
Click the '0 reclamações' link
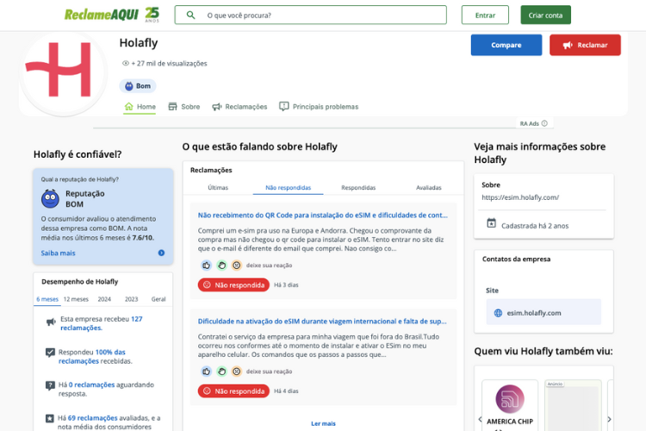[x=91, y=384]
